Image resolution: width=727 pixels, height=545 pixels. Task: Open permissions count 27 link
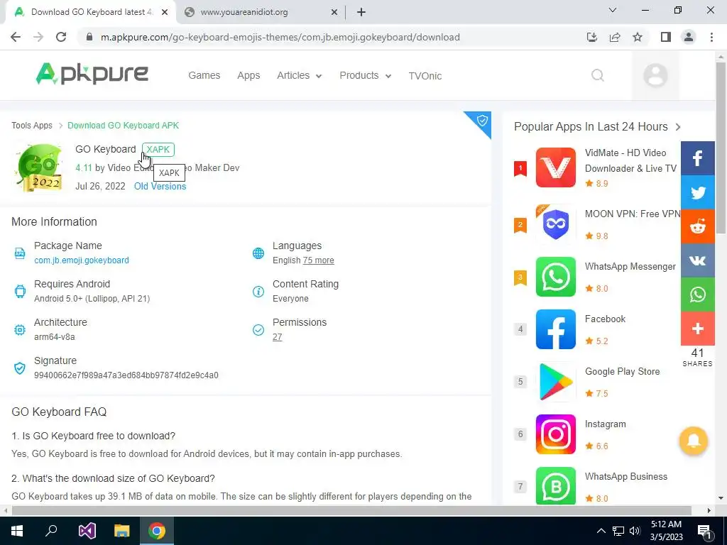pyautogui.click(x=278, y=337)
